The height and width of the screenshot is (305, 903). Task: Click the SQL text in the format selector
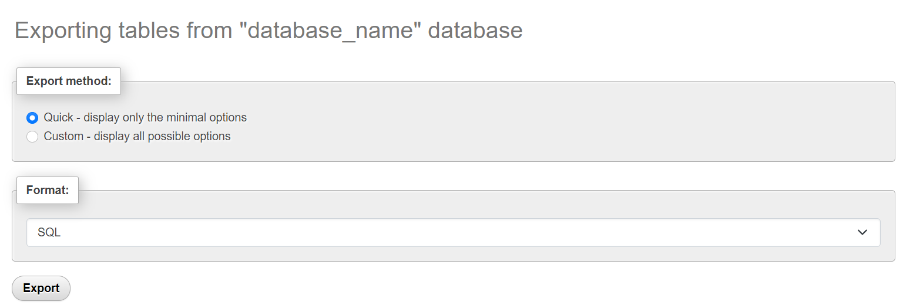click(x=49, y=233)
